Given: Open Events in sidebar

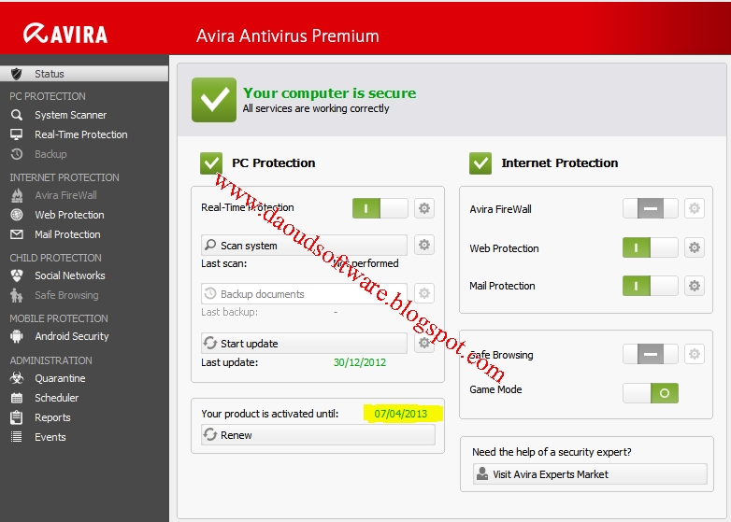Looking at the screenshot, I should click(50, 437).
